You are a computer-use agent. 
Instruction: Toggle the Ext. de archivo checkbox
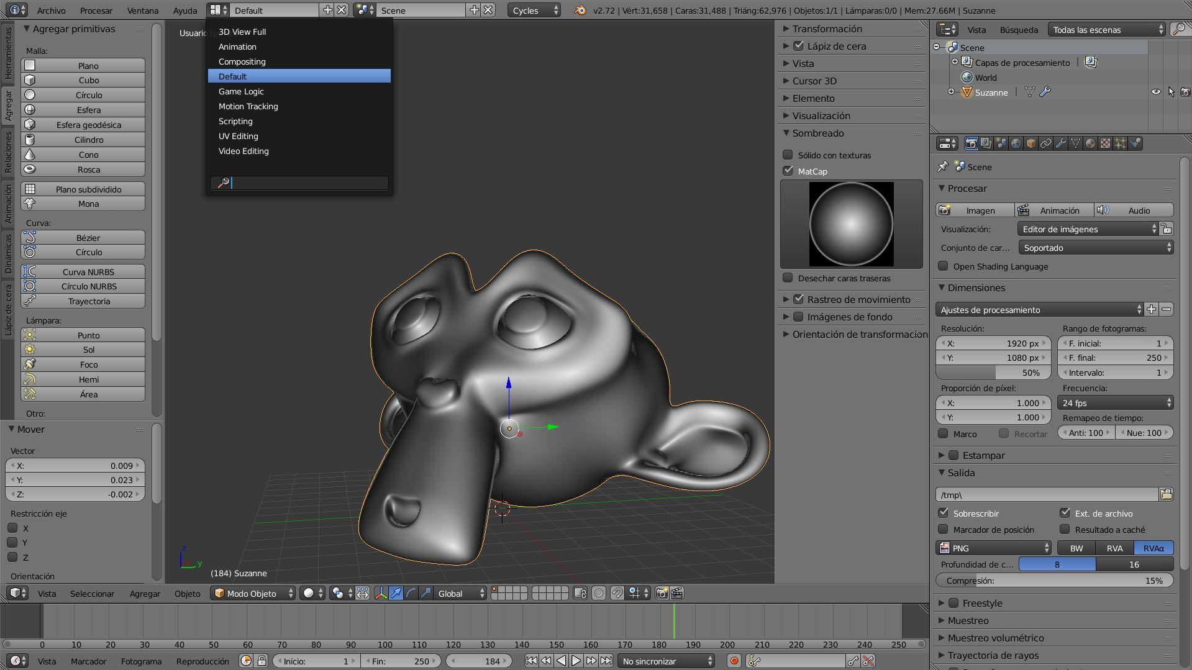[x=1065, y=513]
